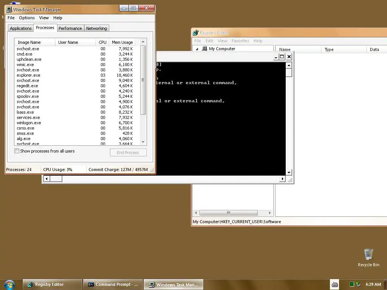Screen dimensions: 387x290
Task: Open the Task Manager File menu
Action: point(11,18)
